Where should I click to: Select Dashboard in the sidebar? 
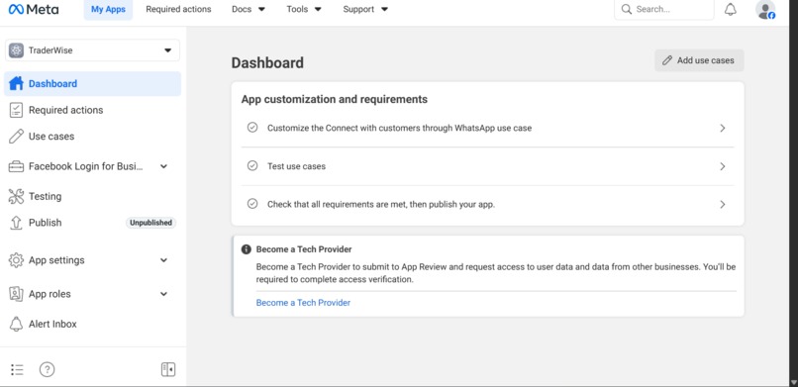(93, 83)
